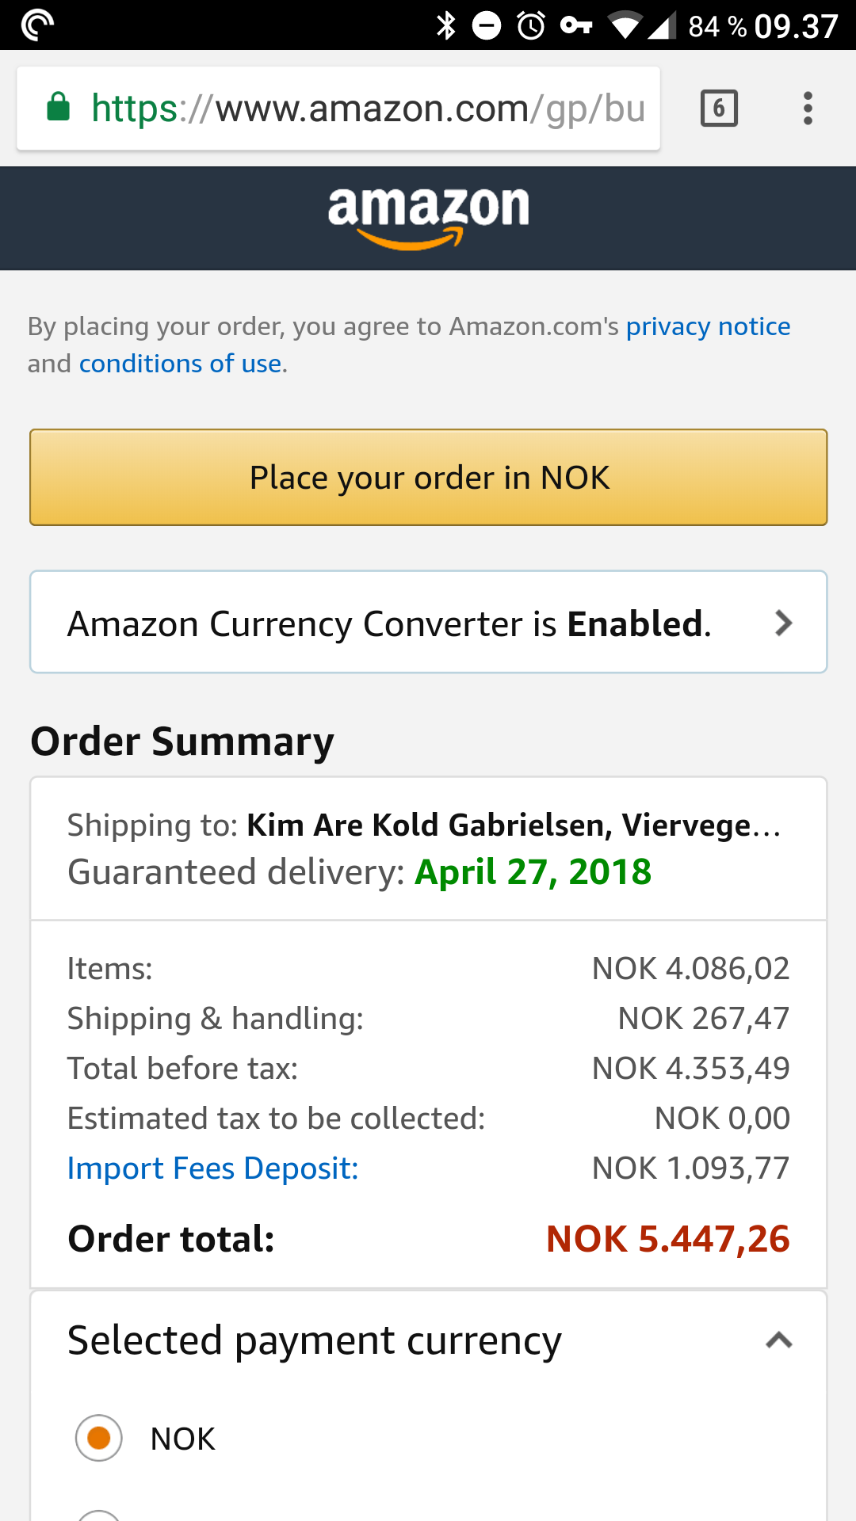Tap the Wi-Fi signal status icon
This screenshot has width=856, height=1521.
(625, 25)
